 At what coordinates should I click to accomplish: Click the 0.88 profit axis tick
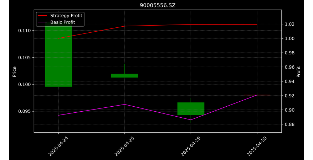[289, 124]
